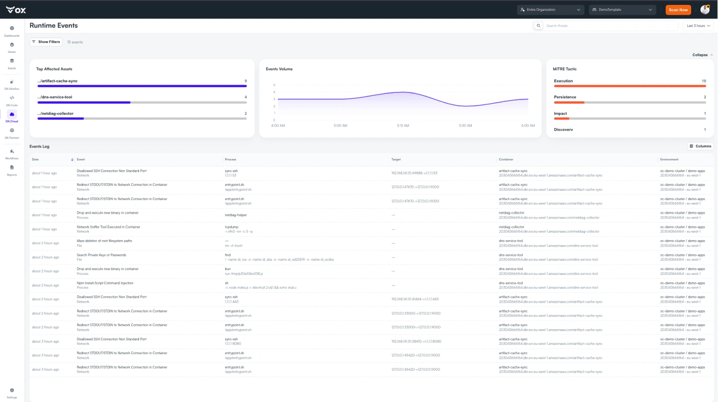Sort events using the Date sort icon

72,159
